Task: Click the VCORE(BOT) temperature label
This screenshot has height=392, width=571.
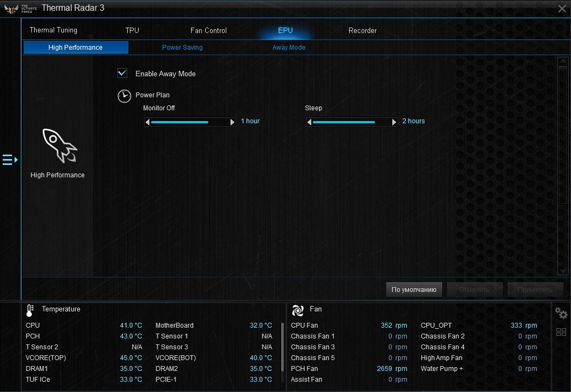Action: point(175,358)
